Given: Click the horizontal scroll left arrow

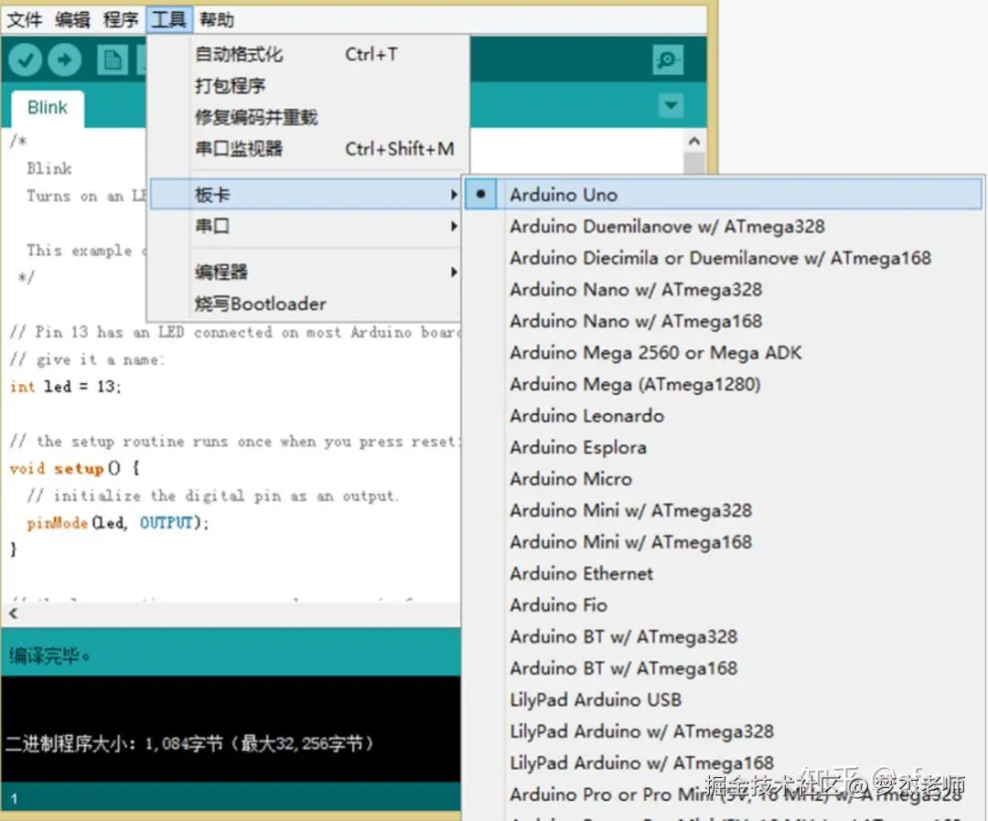Looking at the screenshot, I should point(14,613).
